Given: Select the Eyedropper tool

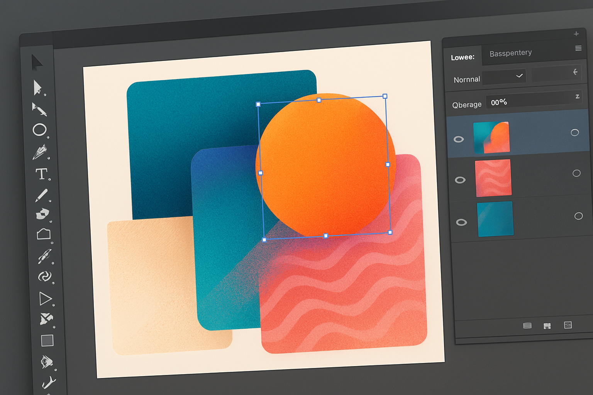Looking at the screenshot, I should pyautogui.click(x=44, y=256).
